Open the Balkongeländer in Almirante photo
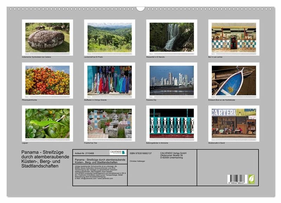Image resolution: width=281 pixels, height=203 pixels. [172, 123]
